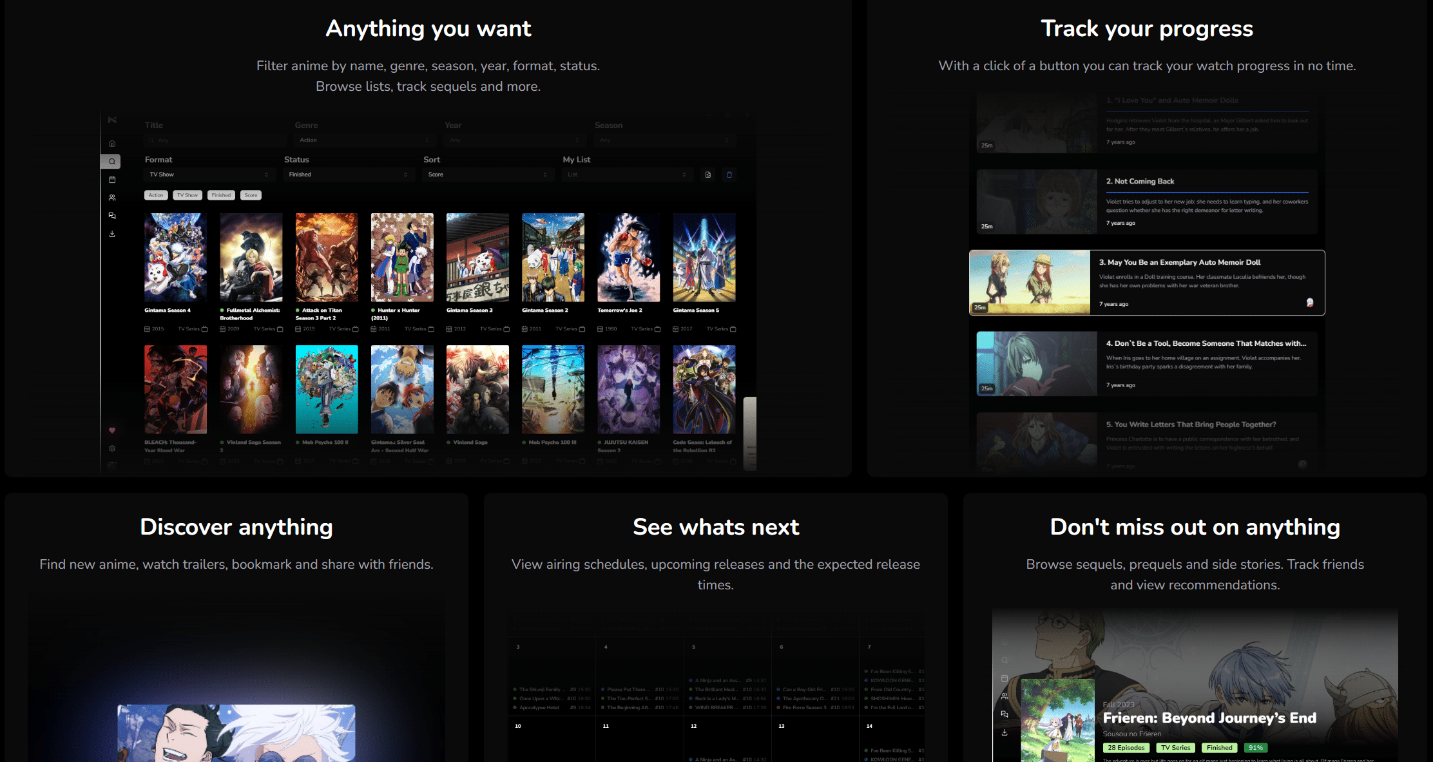Click the purple heart icon in sidebar
The width and height of the screenshot is (1433, 762).
[x=112, y=430]
